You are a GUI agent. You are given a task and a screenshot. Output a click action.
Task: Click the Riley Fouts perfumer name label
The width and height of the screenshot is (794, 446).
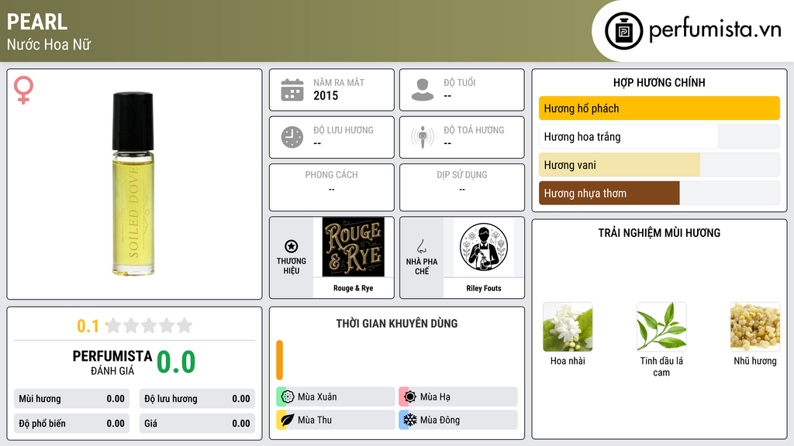(x=484, y=288)
